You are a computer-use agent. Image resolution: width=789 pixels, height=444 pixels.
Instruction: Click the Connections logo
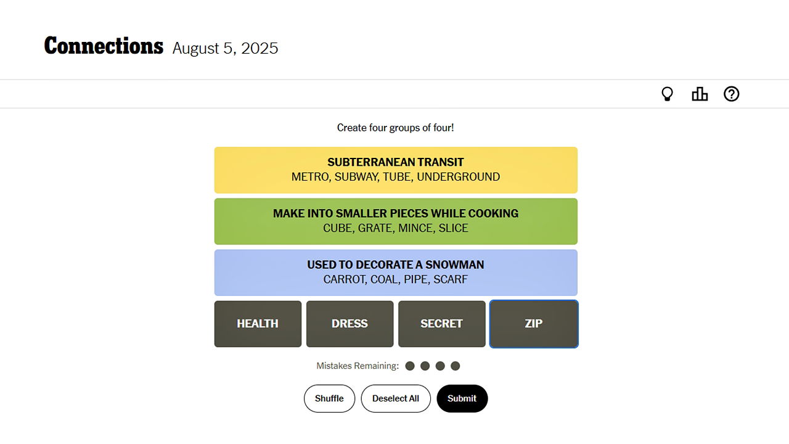click(x=104, y=45)
